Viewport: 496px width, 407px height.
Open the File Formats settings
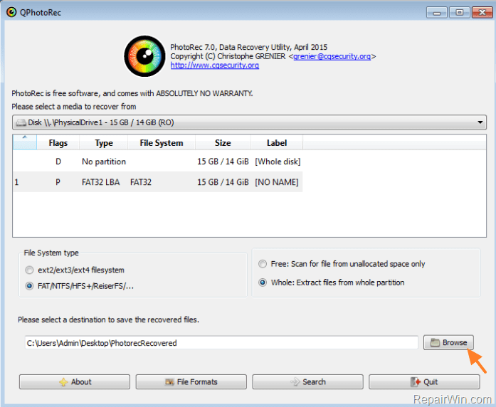click(x=191, y=381)
